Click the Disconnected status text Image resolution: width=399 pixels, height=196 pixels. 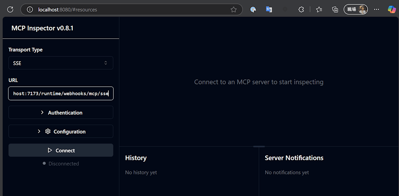point(64,163)
